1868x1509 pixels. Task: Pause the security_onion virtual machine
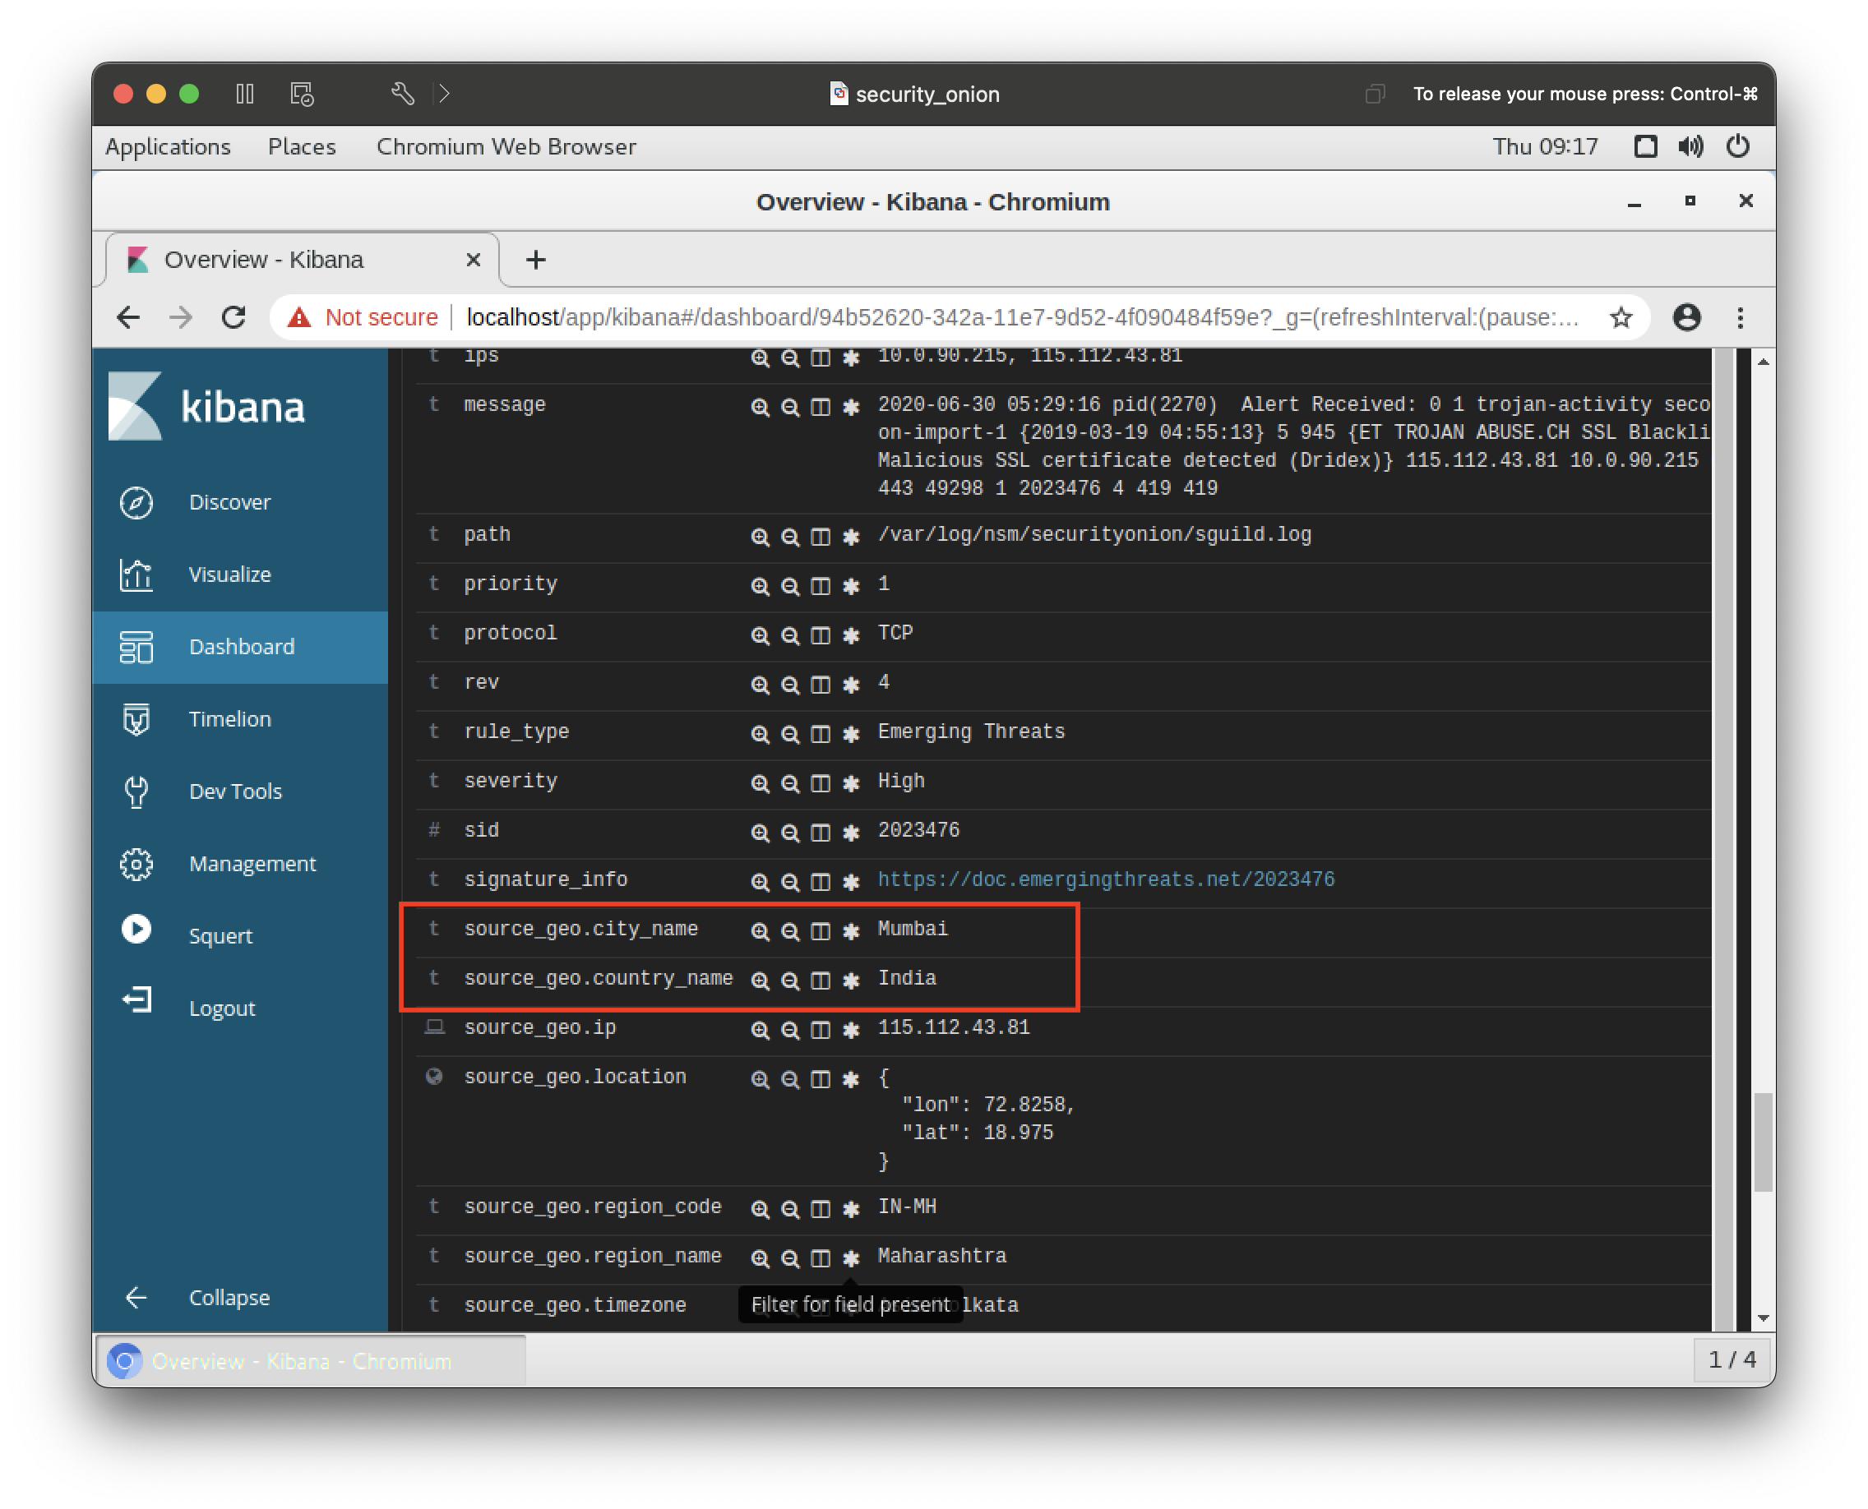[244, 94]
